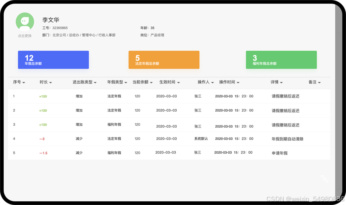
Task: Expand the 生效时间 column dropdown
Action: pyautogui.click(x=178, y=83)
